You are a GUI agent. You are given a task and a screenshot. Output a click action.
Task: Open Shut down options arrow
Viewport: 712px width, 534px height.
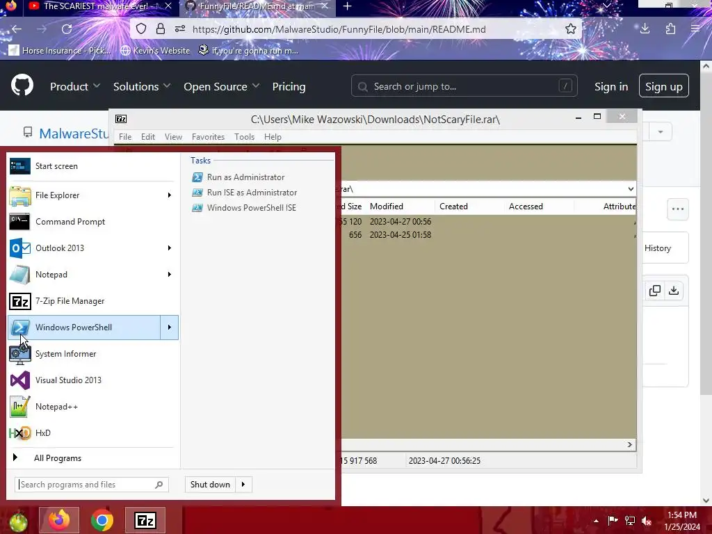(x=243, y=485)
